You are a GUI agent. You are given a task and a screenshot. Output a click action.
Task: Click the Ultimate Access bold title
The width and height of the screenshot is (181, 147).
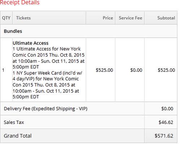tap(30, 43)
